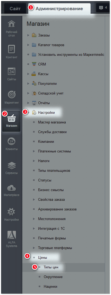Expand the Отчёты tree arrow
Image resolution: width=111 pixels, height=295 pixels.
pos(28,103)
